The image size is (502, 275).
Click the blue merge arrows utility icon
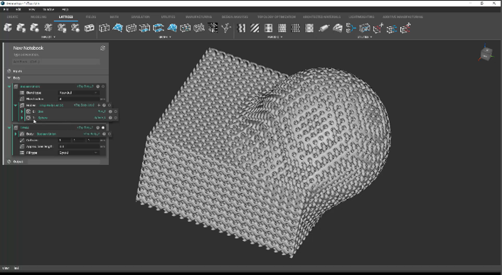pos(351,28)
